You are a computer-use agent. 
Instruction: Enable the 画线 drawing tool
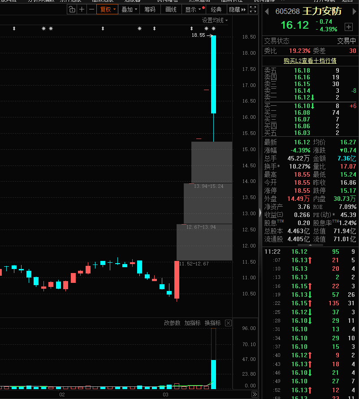click(x=171, y=9)
